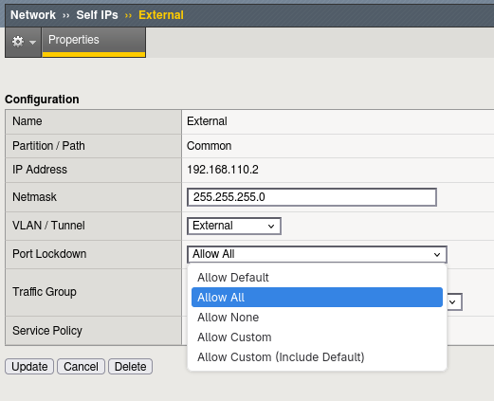Click the Configuration section heading
Screen dimensions: 494x401
pos(42,100)
